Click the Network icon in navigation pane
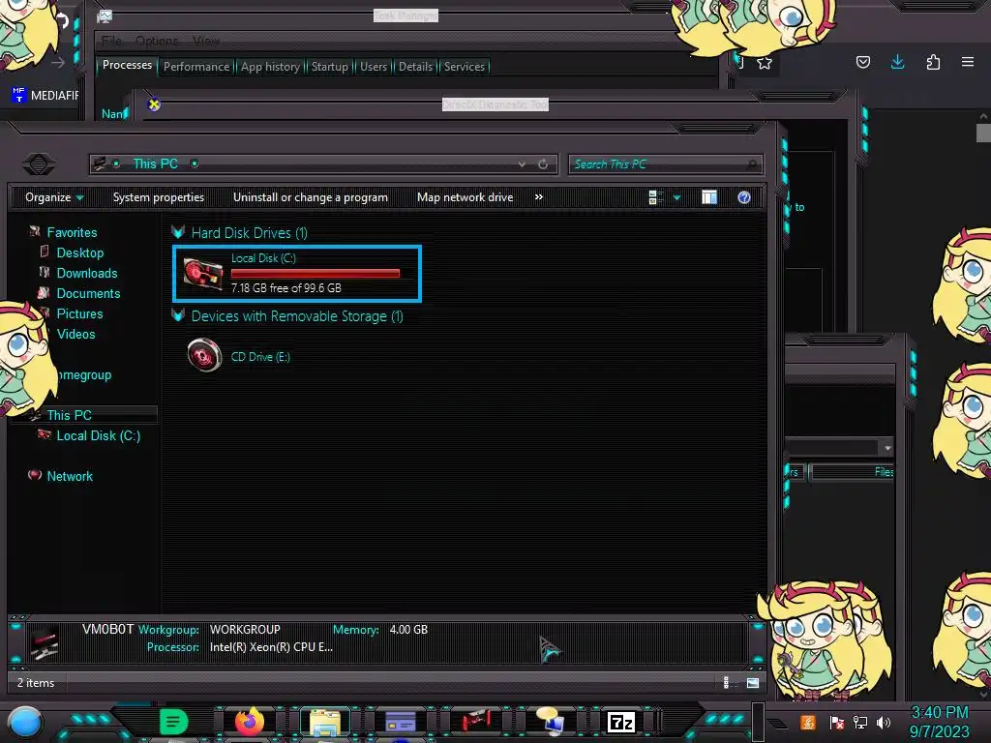Image resolution: width=991 pixels, height=743 pixels. pos(35,475)
